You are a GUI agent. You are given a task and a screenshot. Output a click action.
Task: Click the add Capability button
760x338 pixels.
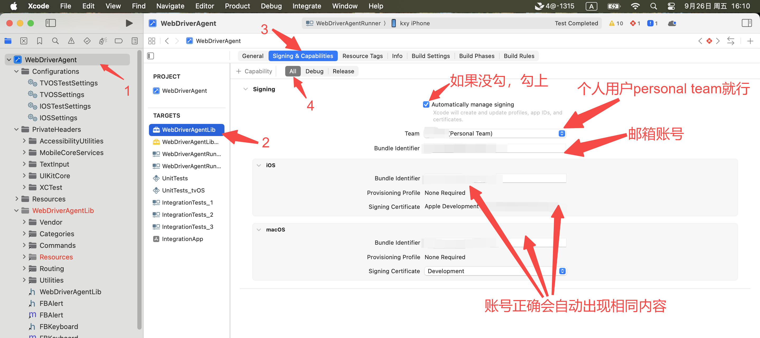(x=254, y=71)
